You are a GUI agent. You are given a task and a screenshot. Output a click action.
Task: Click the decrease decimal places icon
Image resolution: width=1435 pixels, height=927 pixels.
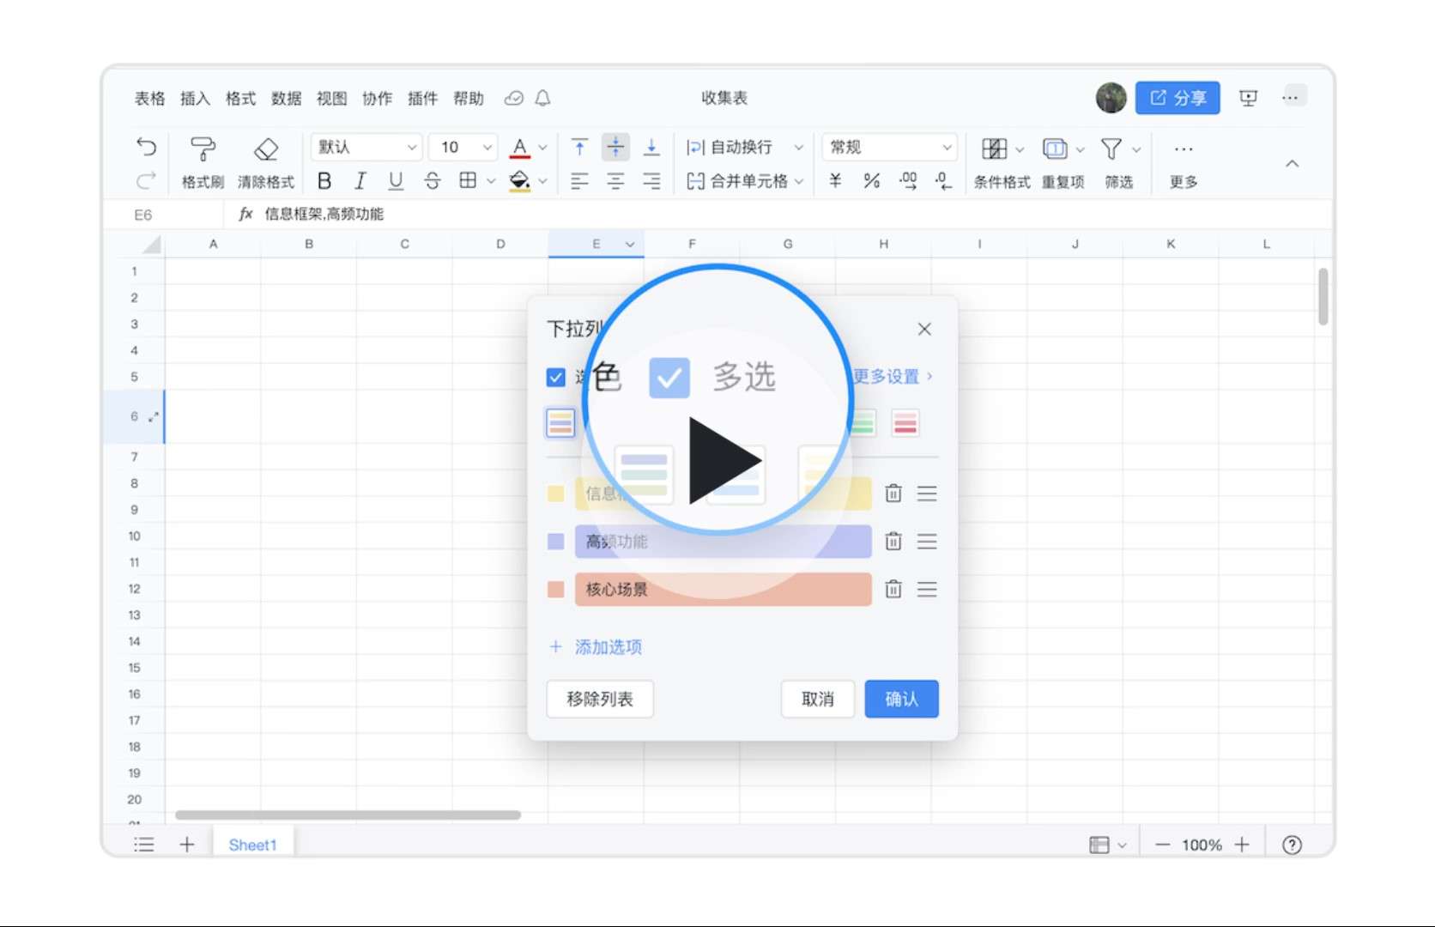943,181
